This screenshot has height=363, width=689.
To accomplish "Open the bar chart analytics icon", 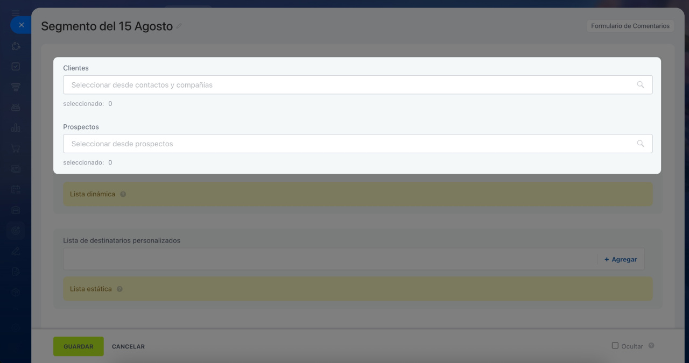I will pyautogui.click(x=16, y=128).
